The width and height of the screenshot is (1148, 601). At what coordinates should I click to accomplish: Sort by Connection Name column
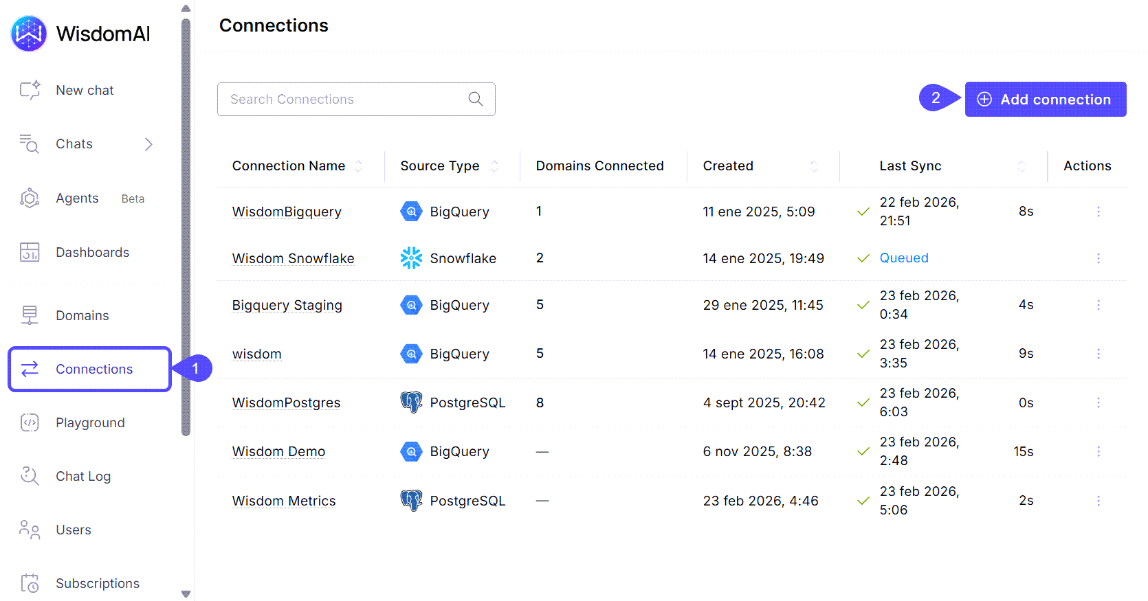coord(358,166)
